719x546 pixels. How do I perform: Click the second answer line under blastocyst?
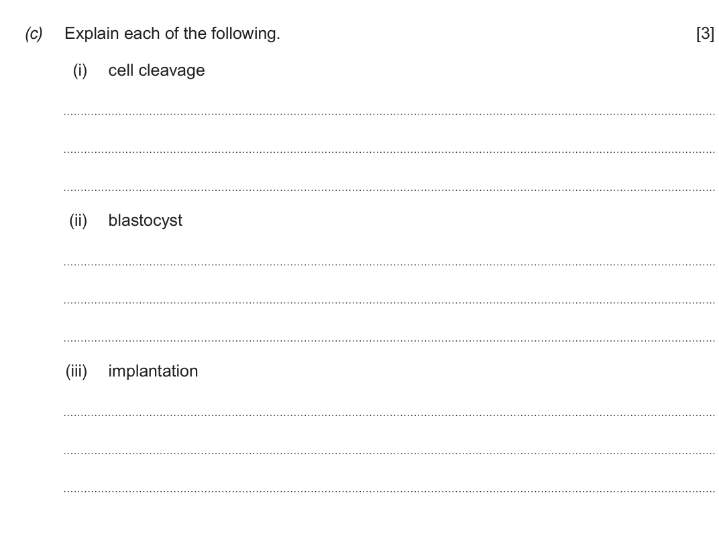tap(389, 302)
